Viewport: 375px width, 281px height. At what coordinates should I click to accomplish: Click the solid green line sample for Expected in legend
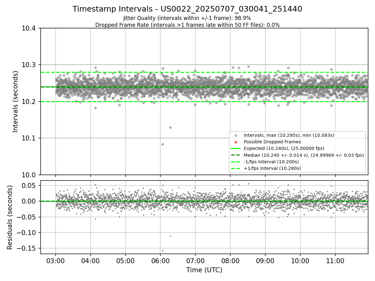[236, 148]
